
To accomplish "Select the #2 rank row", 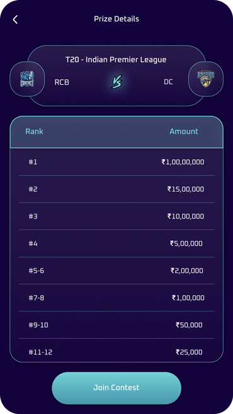I will [116, 189].
